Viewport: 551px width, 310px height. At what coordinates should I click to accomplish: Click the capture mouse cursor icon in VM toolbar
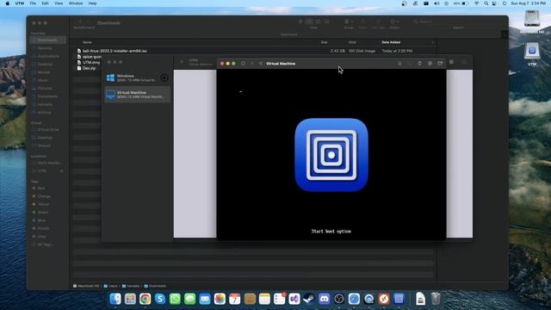coord(399,64)
